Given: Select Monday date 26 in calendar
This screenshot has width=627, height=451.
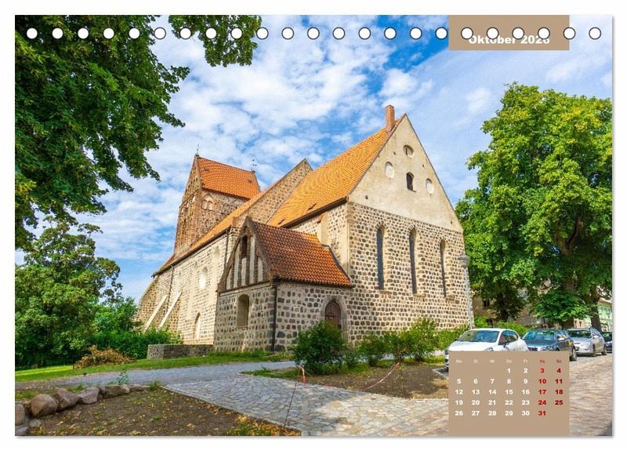Looking at the screenshot, I should click(x=458, y=413).
